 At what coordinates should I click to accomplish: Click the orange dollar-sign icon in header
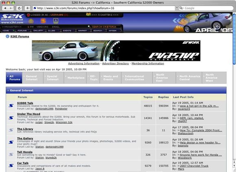[x=43, y=21]
